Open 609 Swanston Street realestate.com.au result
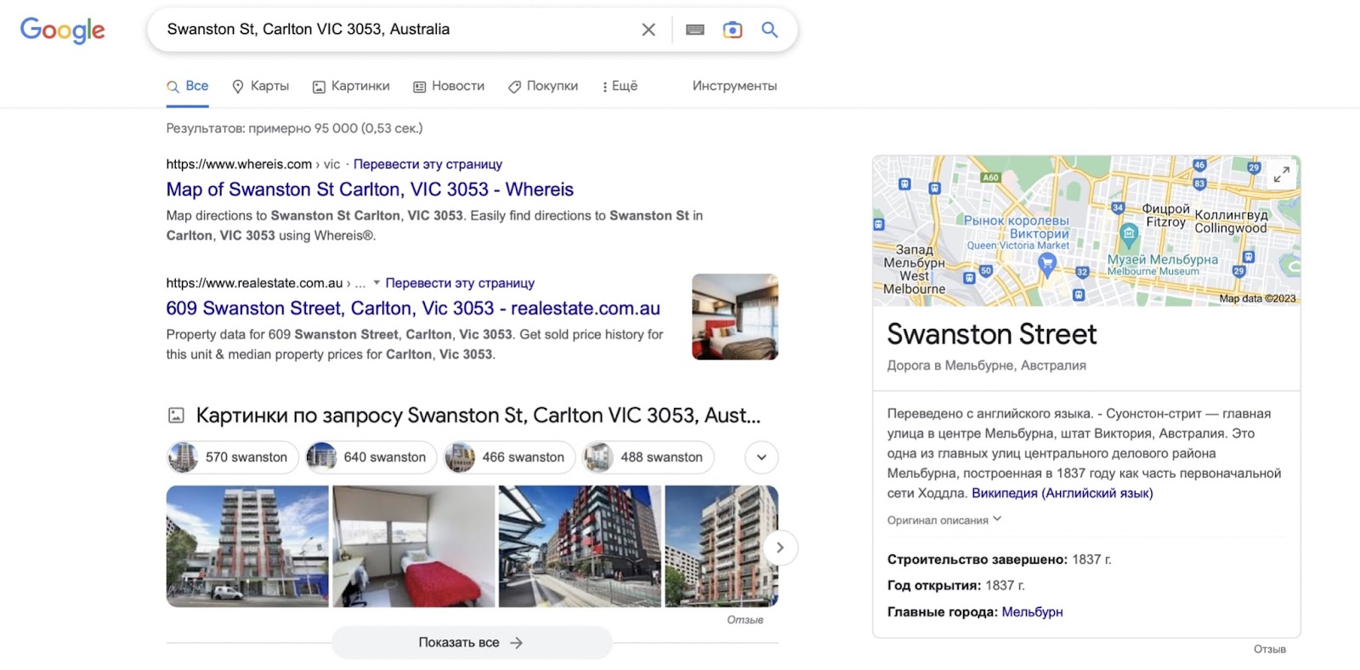Screen dimensions: 1360x670 [x=413, y=309]
